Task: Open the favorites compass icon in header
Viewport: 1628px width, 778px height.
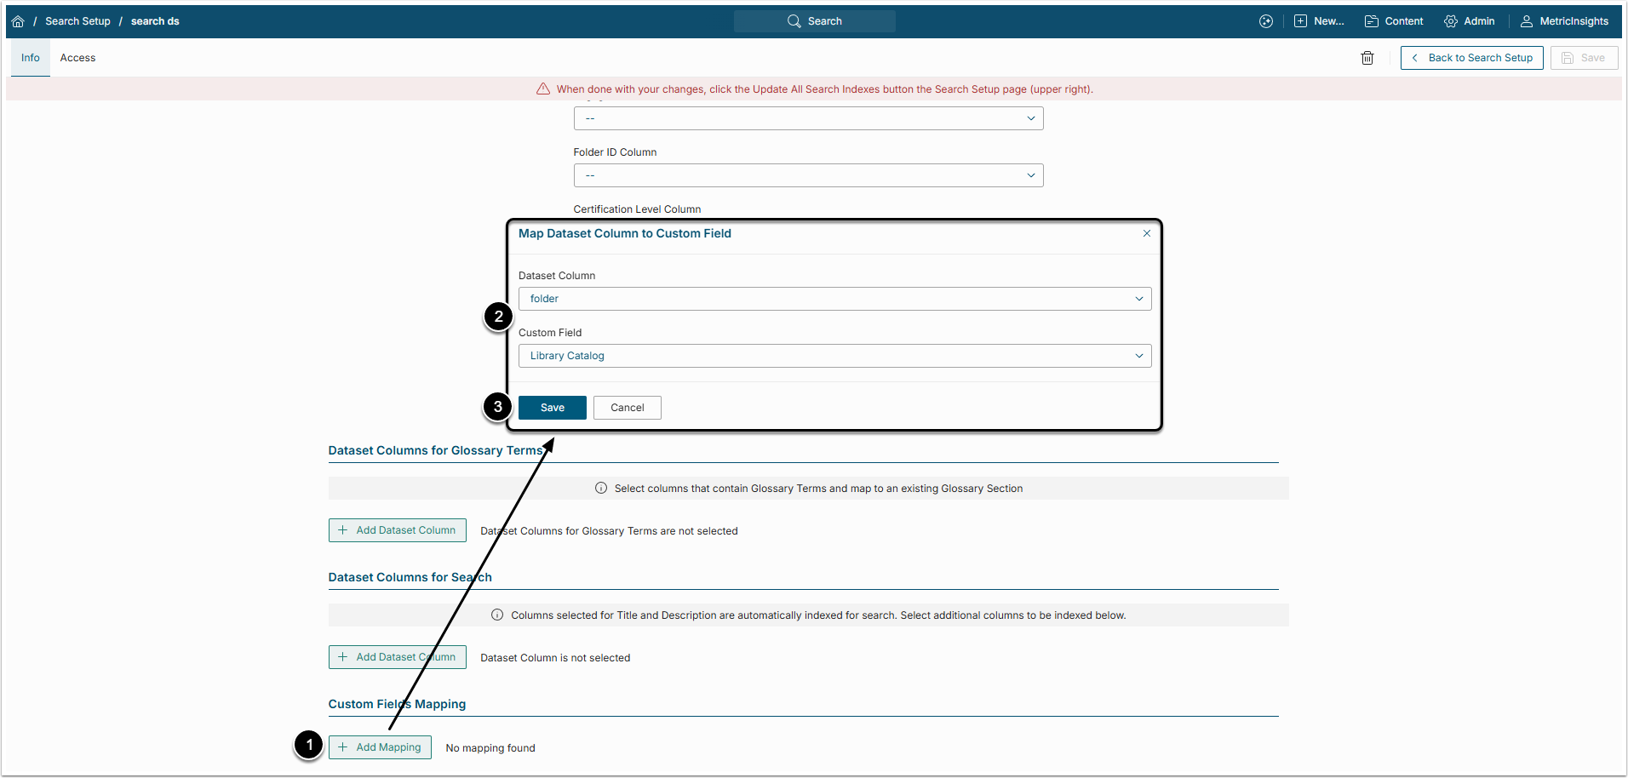Action: [x=1266, y=21]
